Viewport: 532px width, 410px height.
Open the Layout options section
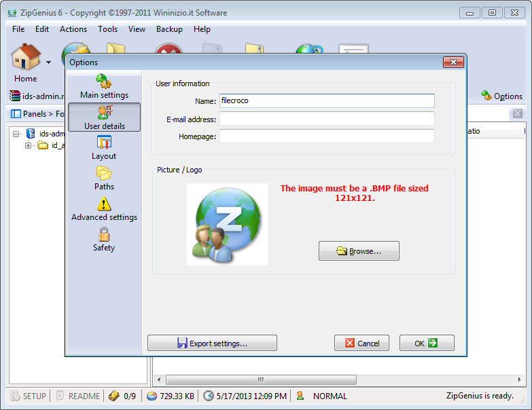[x=104, y=148]
